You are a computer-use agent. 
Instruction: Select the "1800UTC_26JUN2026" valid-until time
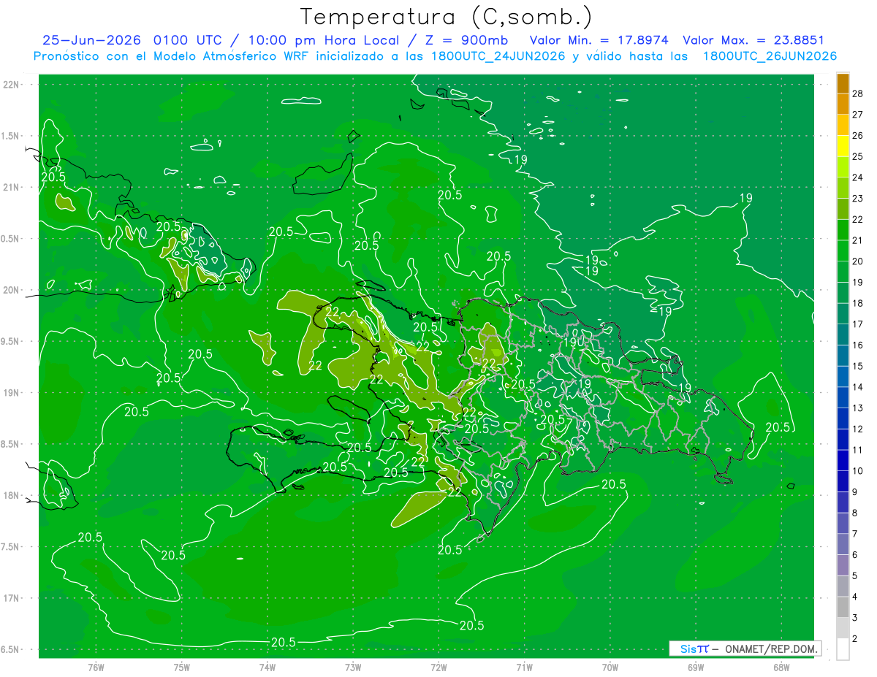[770, 56]
